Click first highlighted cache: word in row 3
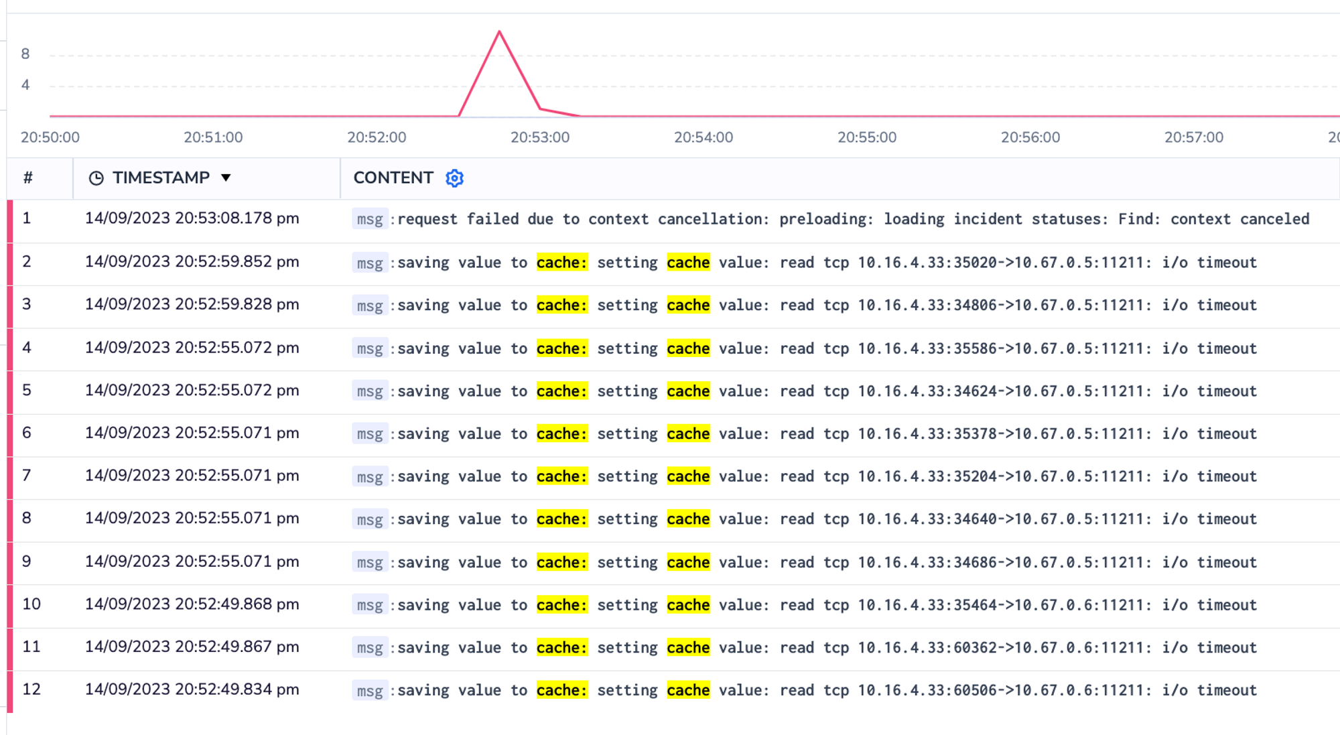This screenshot has width=1340, height=735. coord(561,306)
